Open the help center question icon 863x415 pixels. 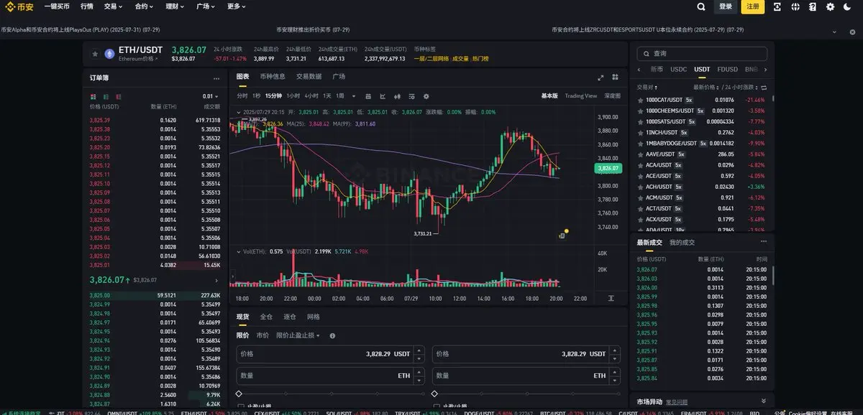point(813,6)
